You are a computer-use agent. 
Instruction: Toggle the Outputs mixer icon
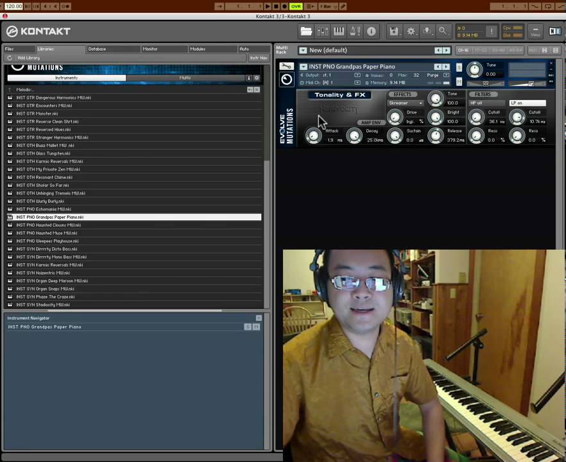click(322, 31)
